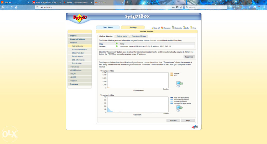Click the upstream computer icon
267x144 pixels.
(x=179, y=108)
